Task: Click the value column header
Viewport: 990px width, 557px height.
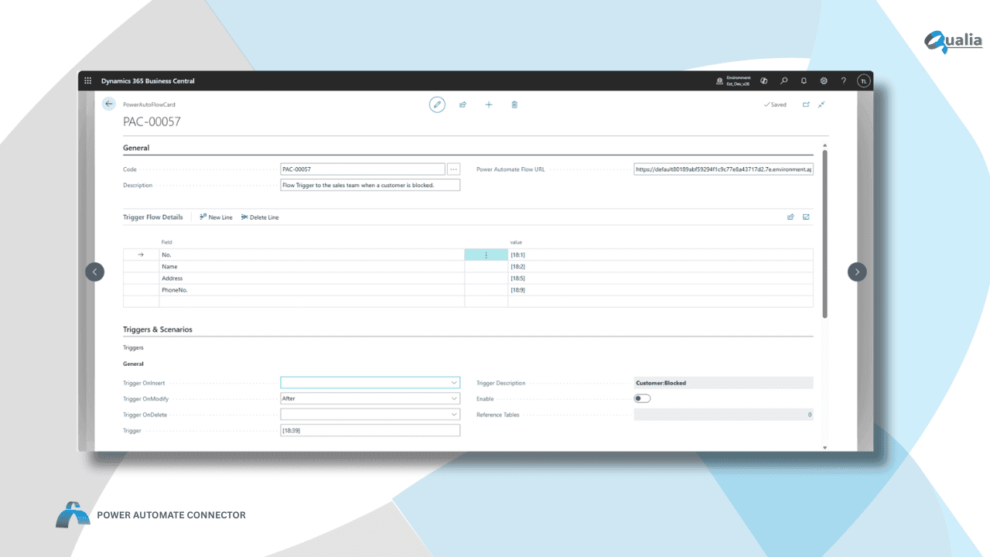Action: click(x=516, y=242)
